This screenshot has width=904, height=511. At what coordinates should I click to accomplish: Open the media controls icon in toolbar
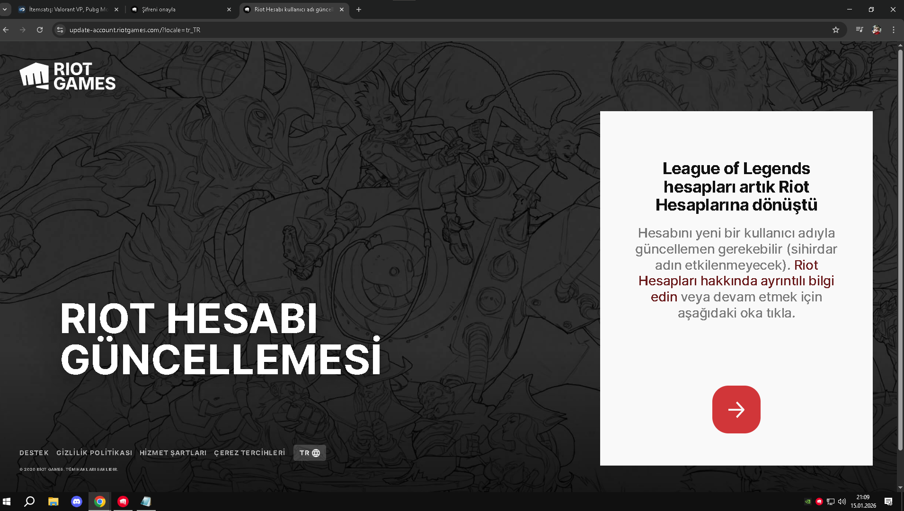coord(860,30)
